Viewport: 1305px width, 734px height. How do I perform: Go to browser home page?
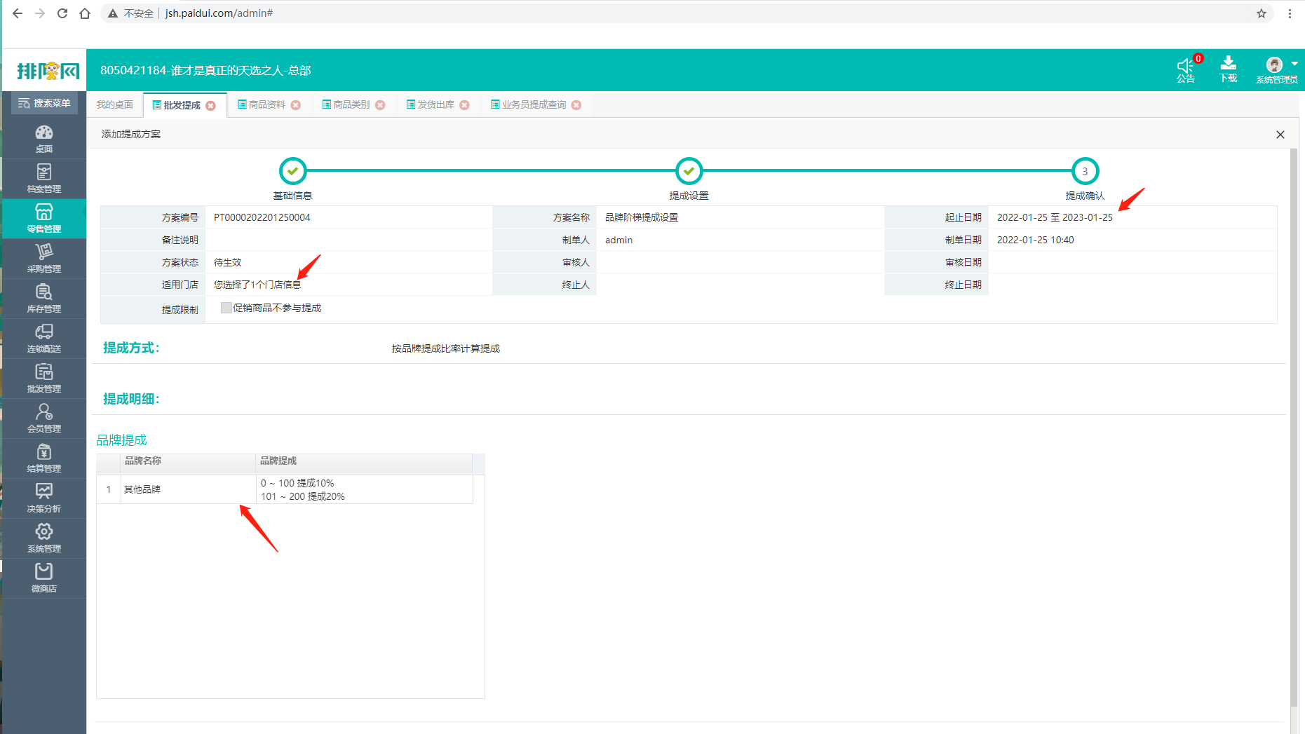click(85, 13)
